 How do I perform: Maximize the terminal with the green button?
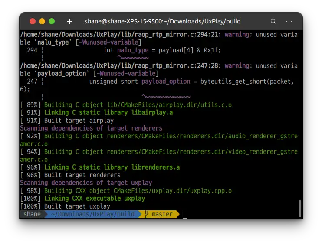tap(52, 21)
